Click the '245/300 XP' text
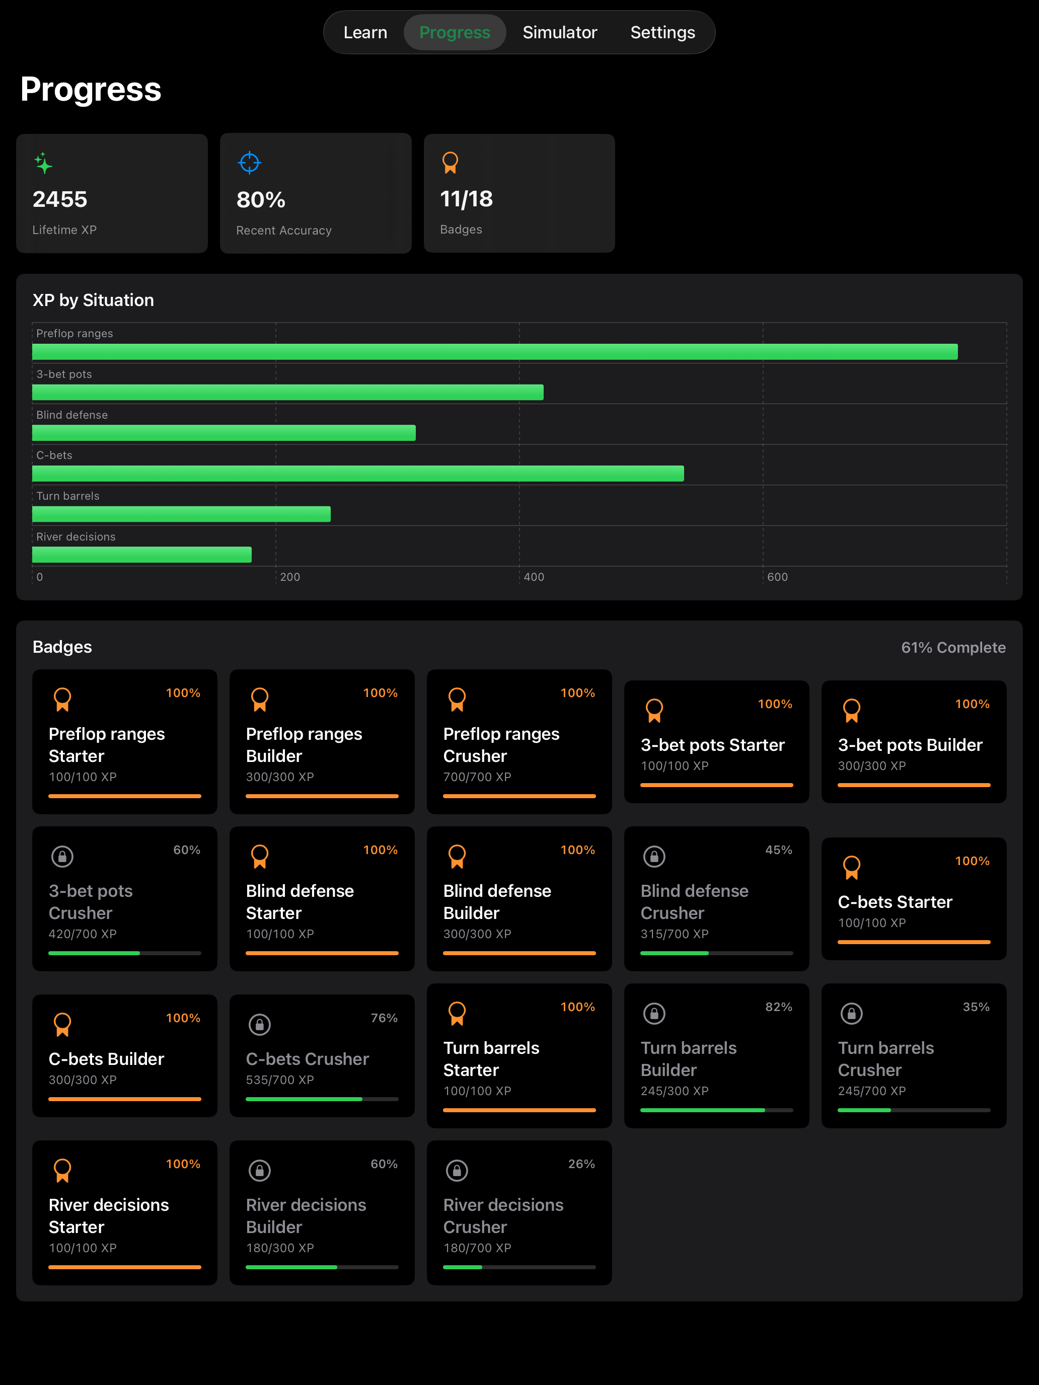The image size is (1039, 1385). click(x=675, y=1091)
